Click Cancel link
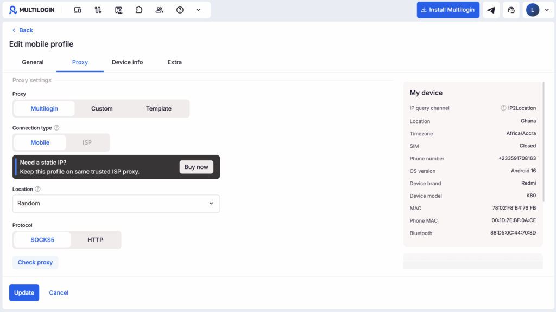Viewport: 556px width, 312px height. click(x=59, y=293)
